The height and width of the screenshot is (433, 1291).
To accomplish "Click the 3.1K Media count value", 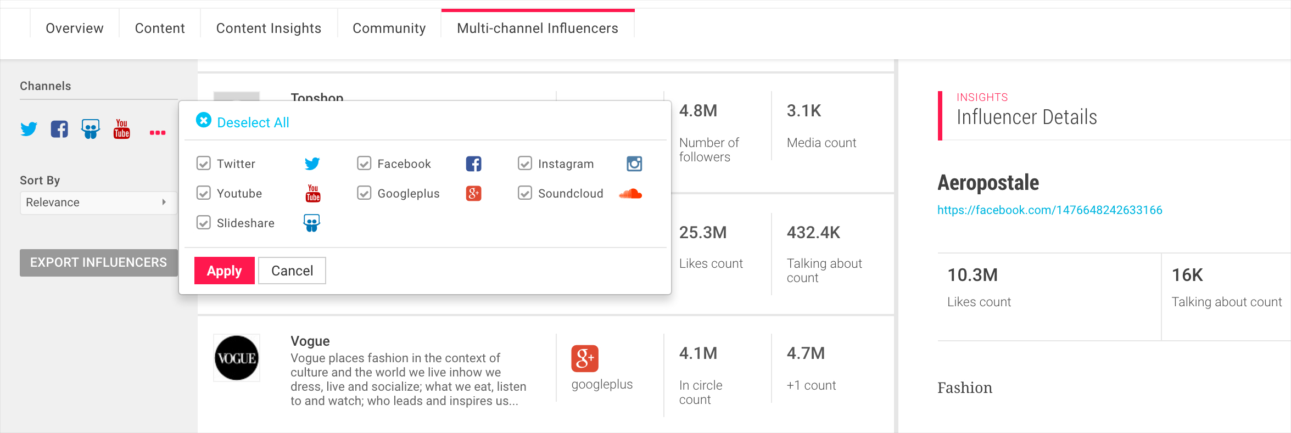I will coord(804,111).
